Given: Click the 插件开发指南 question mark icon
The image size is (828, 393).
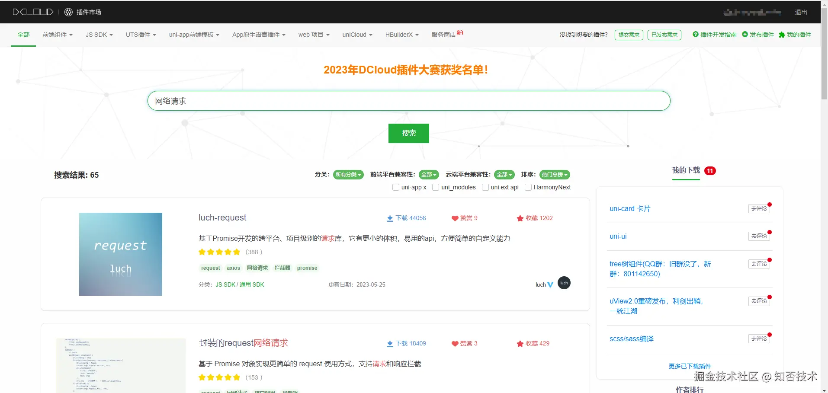Looking at the screenshot, I should pos(696,34).
